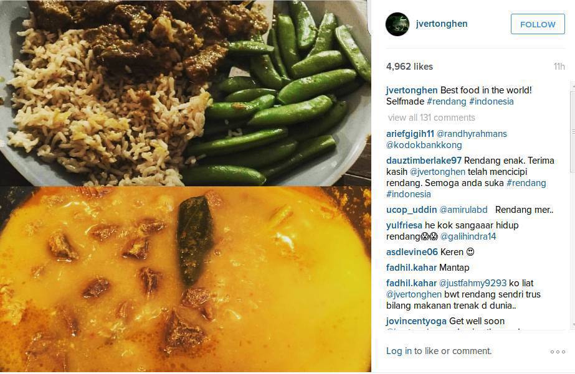The width and height of the screenshot is (575, 374).
Task: Open the @amirulabd mention
Action: (463, 210)
